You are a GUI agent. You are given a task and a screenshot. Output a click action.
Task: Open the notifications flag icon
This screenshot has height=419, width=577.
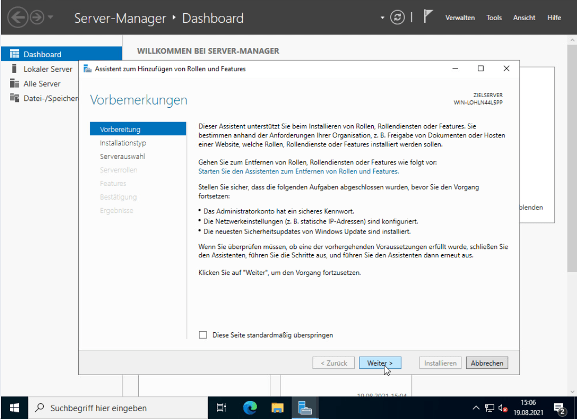pos(427,16)
